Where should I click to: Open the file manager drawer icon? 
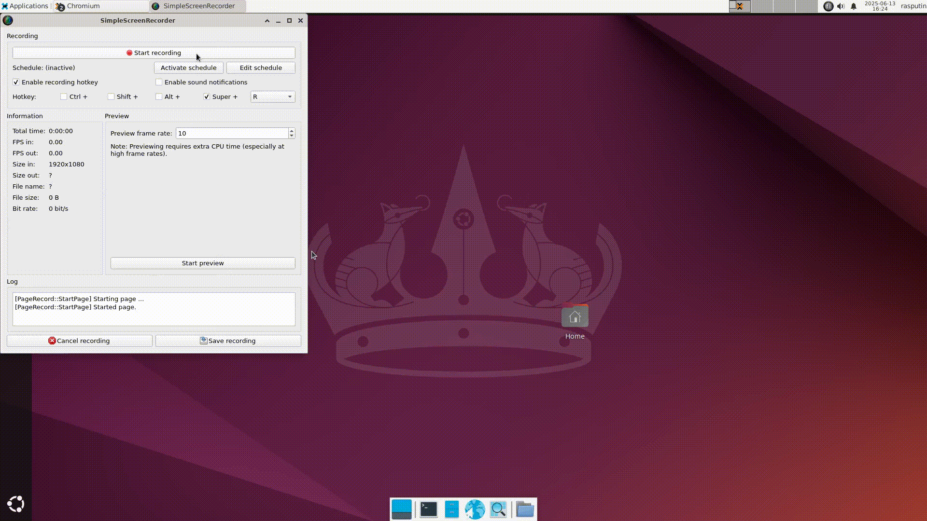pyautogui.click(x=451, y=509)
